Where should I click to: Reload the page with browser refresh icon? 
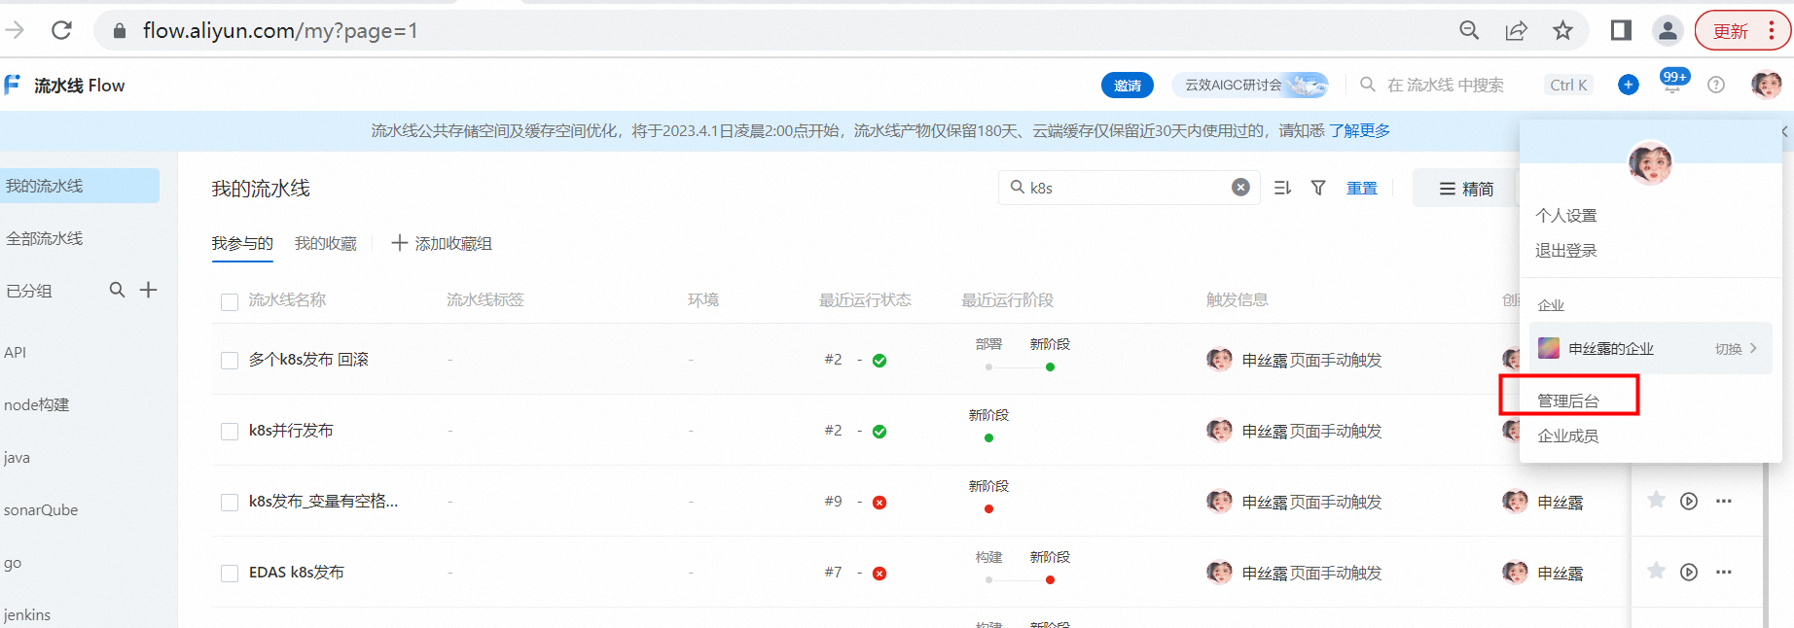pos(61,30)
